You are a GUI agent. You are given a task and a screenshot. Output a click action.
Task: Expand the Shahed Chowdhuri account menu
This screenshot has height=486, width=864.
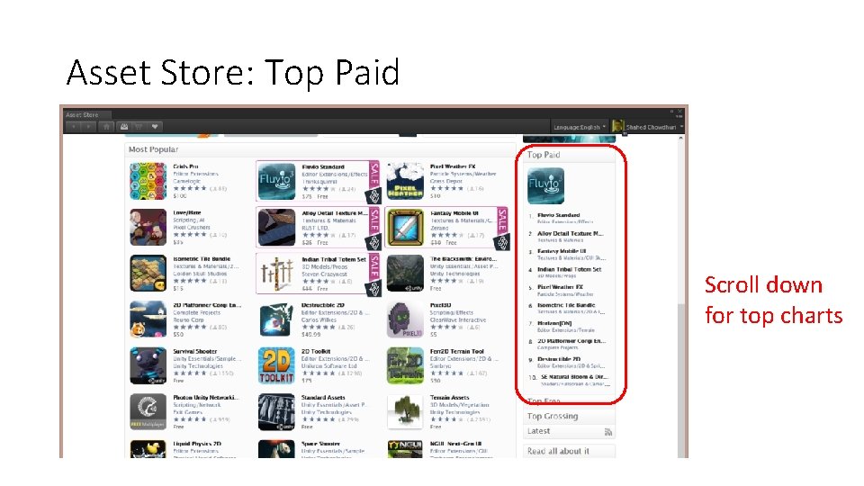pyautogui.click(x=648, y=127)
